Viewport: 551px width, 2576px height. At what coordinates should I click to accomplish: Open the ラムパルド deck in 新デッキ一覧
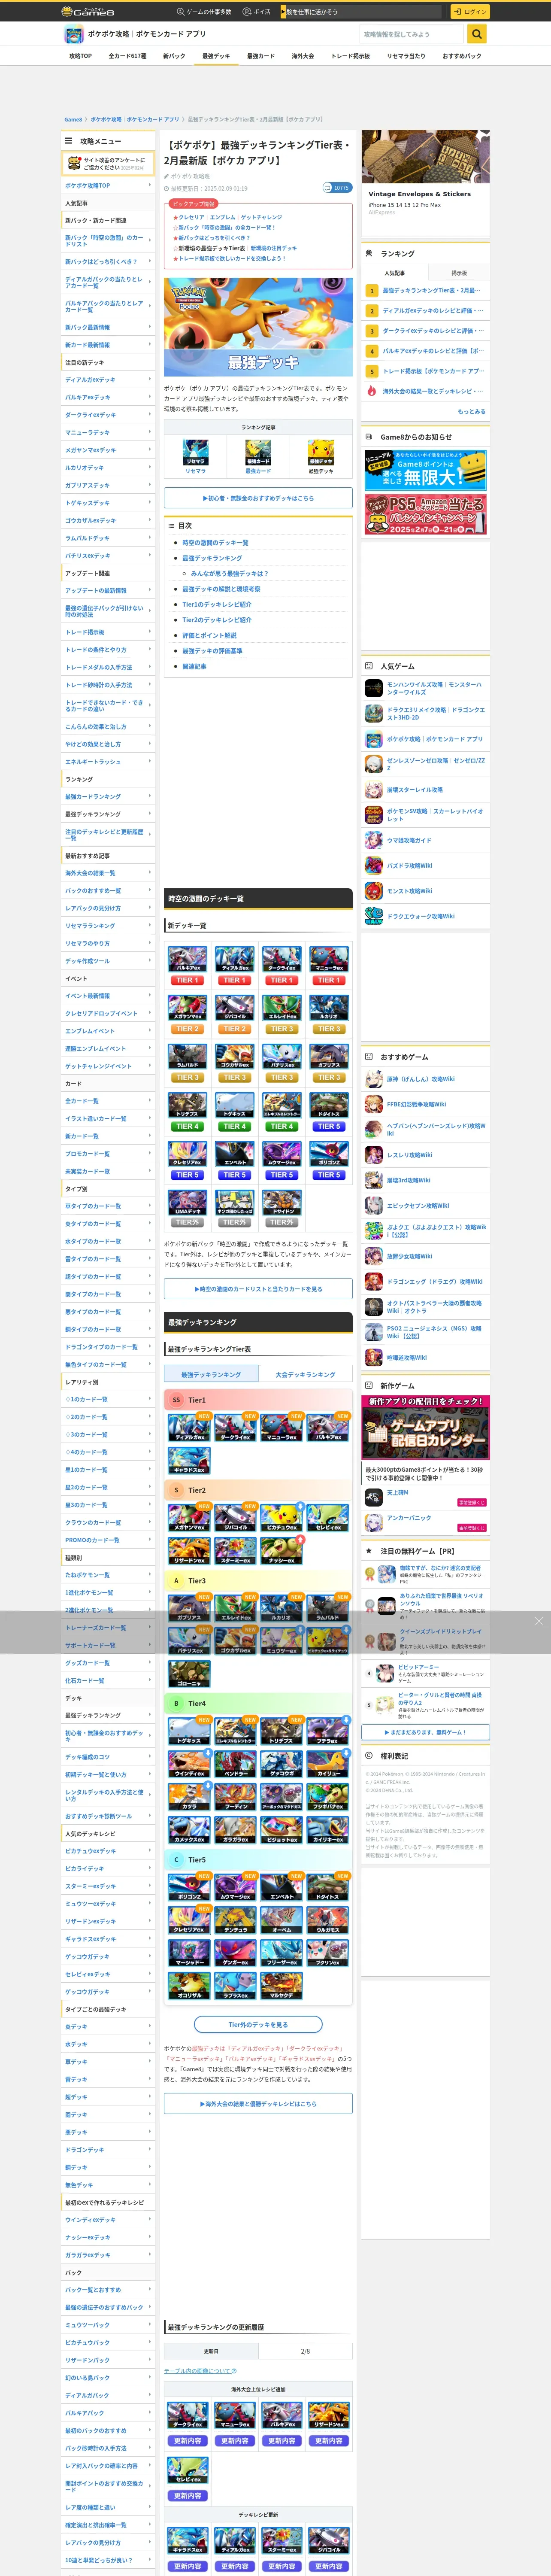point(187,1057)
